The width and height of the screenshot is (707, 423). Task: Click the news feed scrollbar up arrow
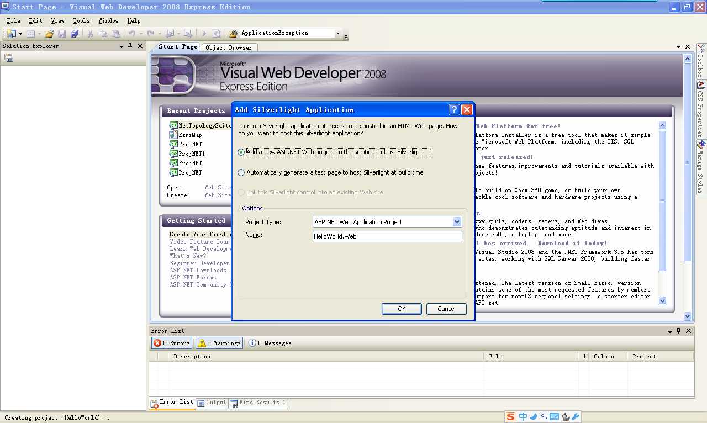click(x=663, y=126)
